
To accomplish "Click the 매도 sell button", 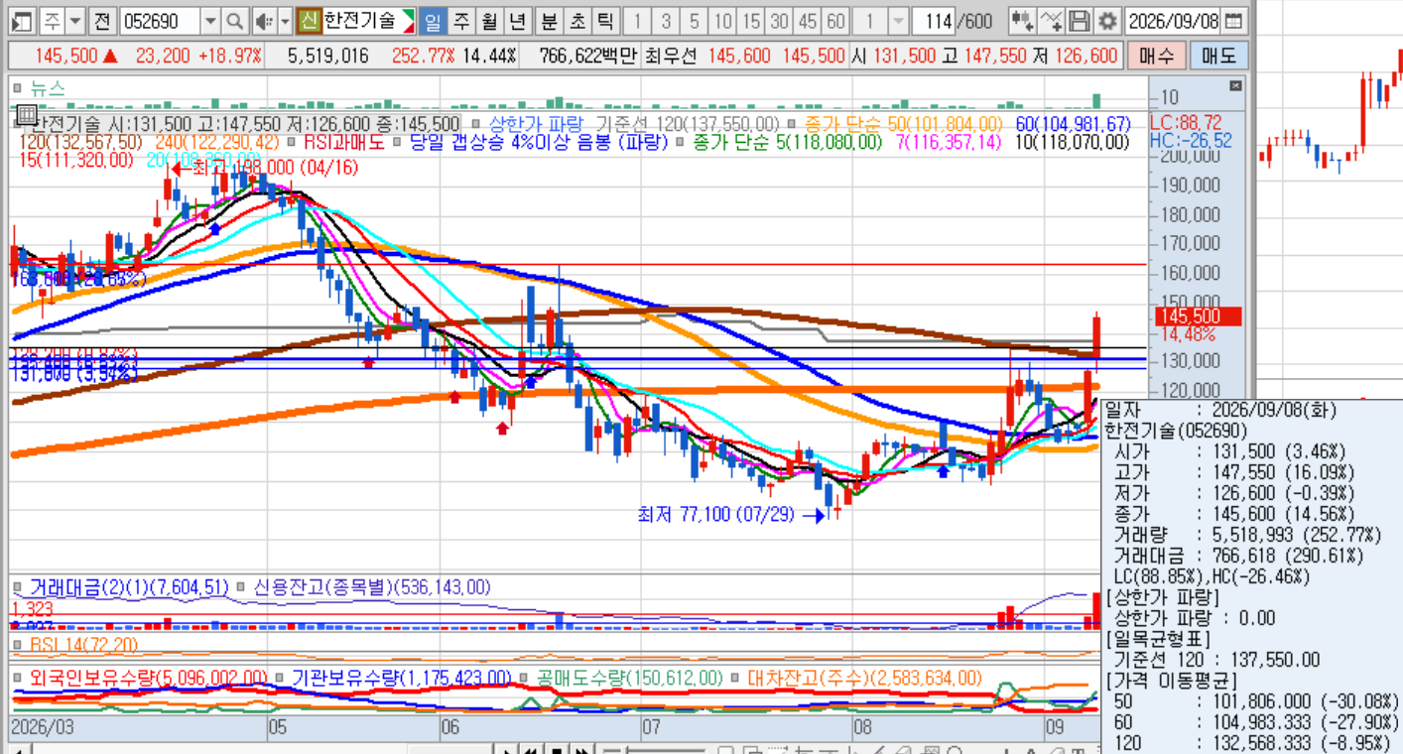I will point(1219,56).
